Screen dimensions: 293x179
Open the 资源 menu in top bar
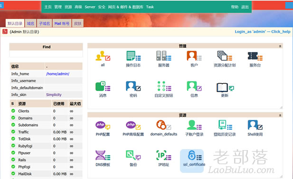pos(68,7)
